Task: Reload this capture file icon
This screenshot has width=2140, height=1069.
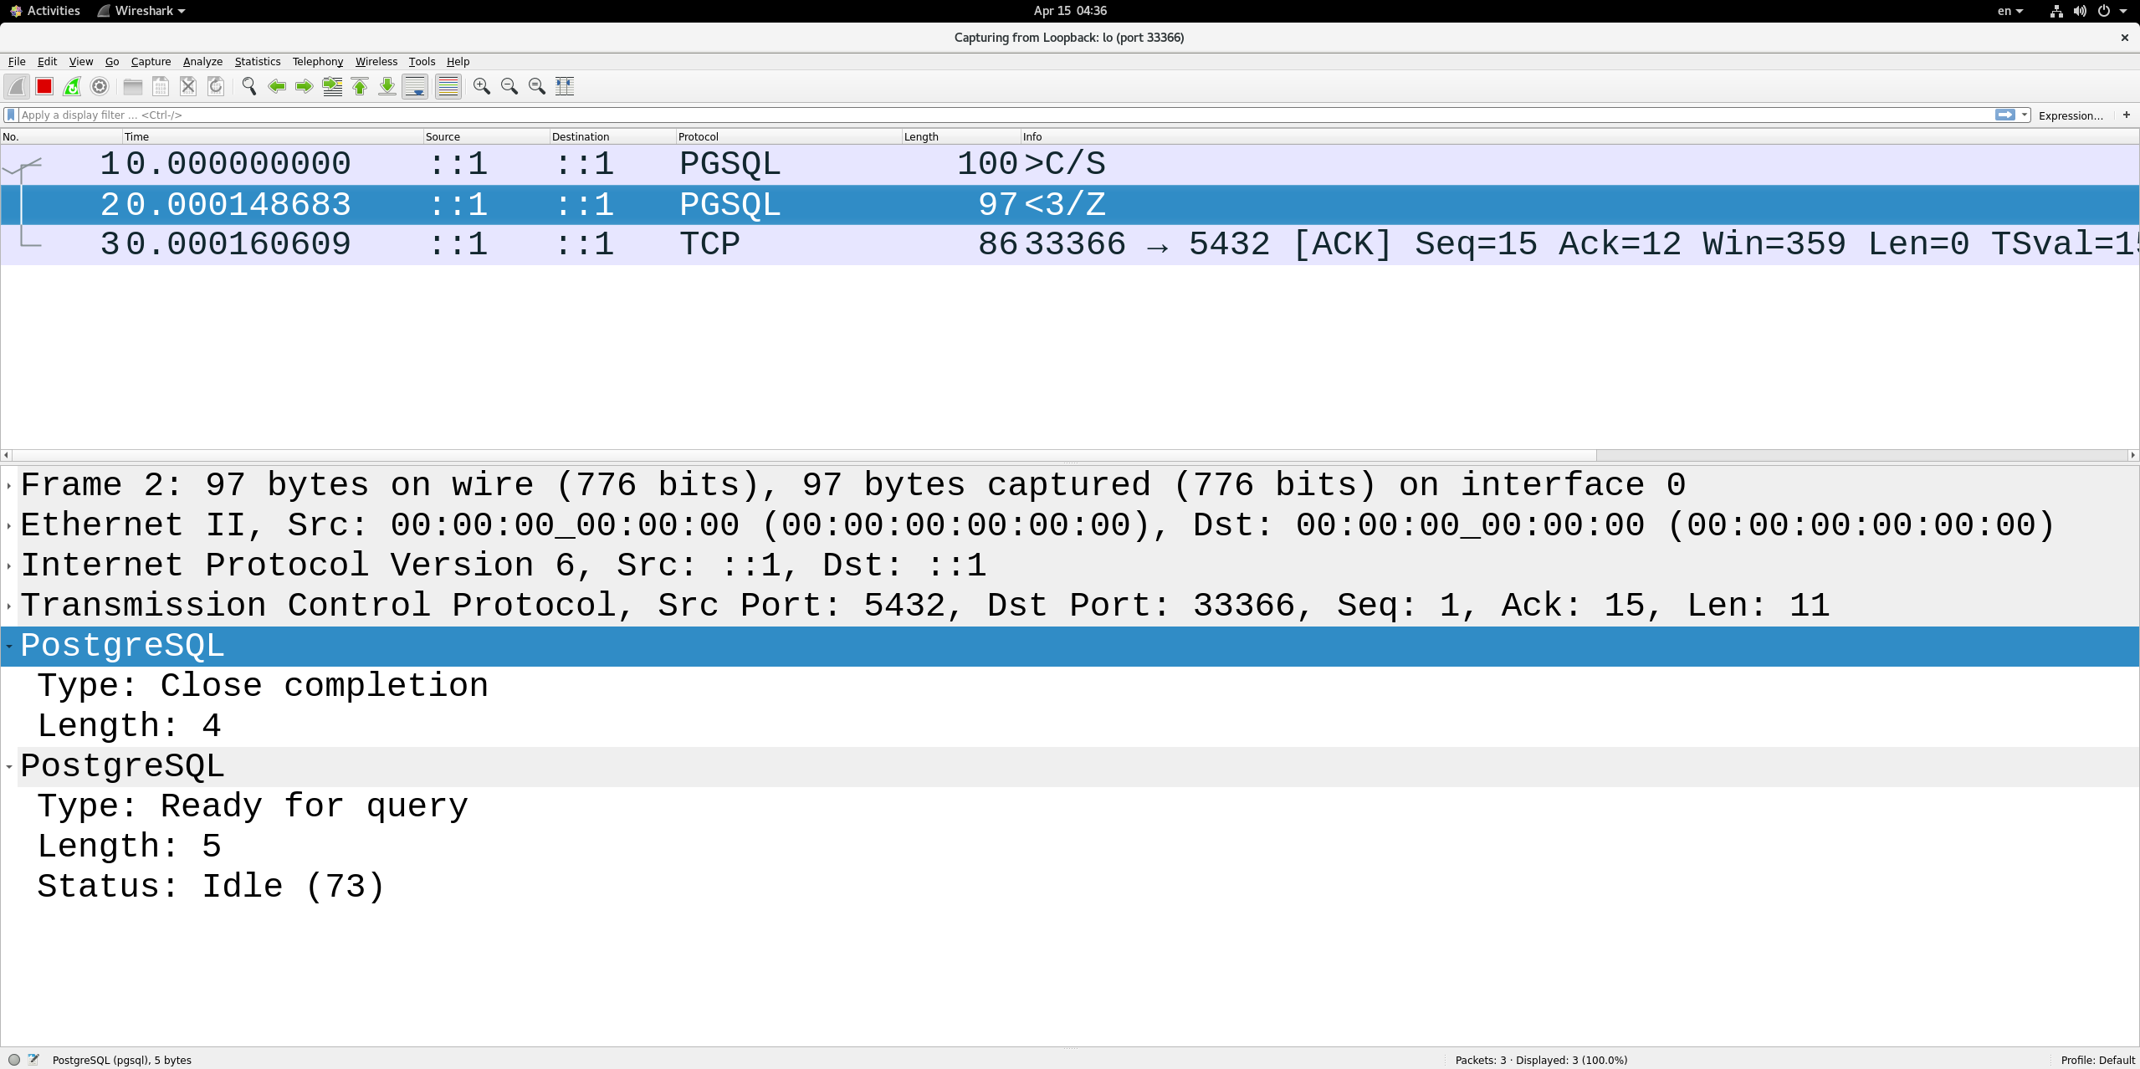Action: click(216, 86)
